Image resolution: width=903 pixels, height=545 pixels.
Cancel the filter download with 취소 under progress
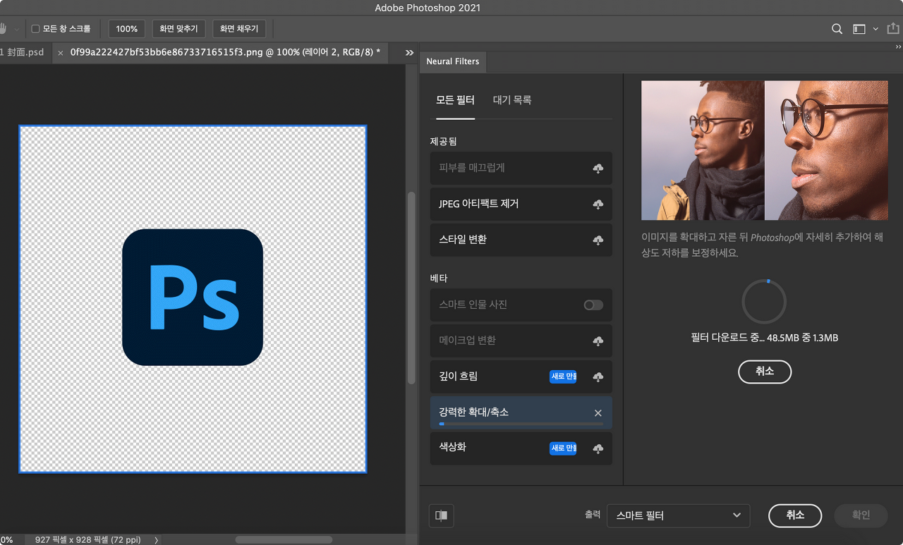click(765, 372)
